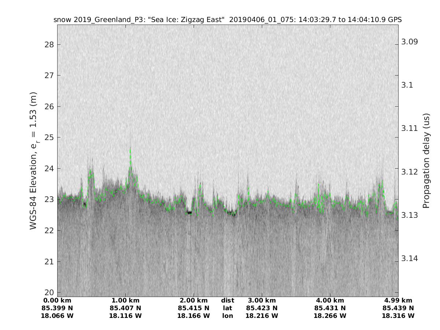Click the "4.99 km" distance label
The height and width of the screenshot is (330, 440).
[398, 301]
